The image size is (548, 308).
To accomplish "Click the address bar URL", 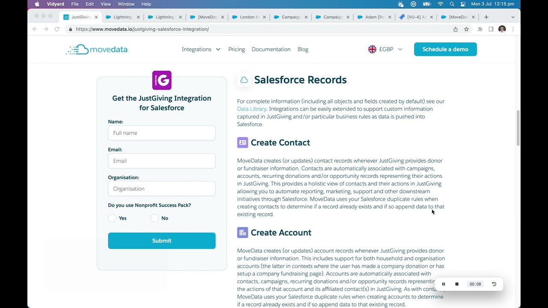I will (142, 29).
